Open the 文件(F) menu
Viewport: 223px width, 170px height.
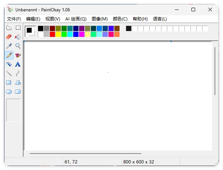point(14,19)
